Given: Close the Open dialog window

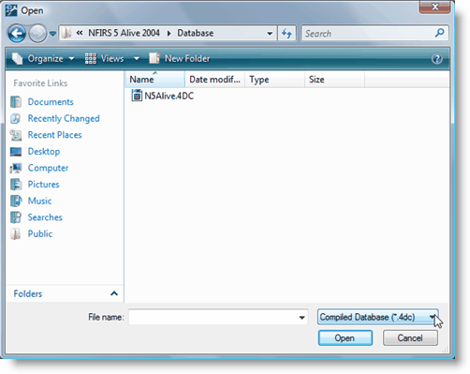Looking at the screenshot, I should tap(434, 7).
